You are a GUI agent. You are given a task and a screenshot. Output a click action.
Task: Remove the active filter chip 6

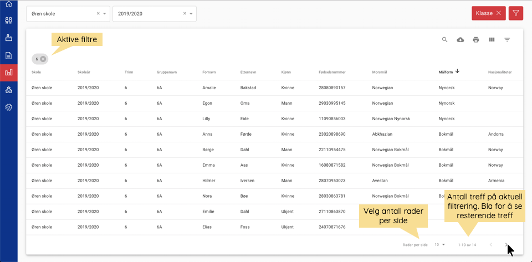tap(43, 59)
